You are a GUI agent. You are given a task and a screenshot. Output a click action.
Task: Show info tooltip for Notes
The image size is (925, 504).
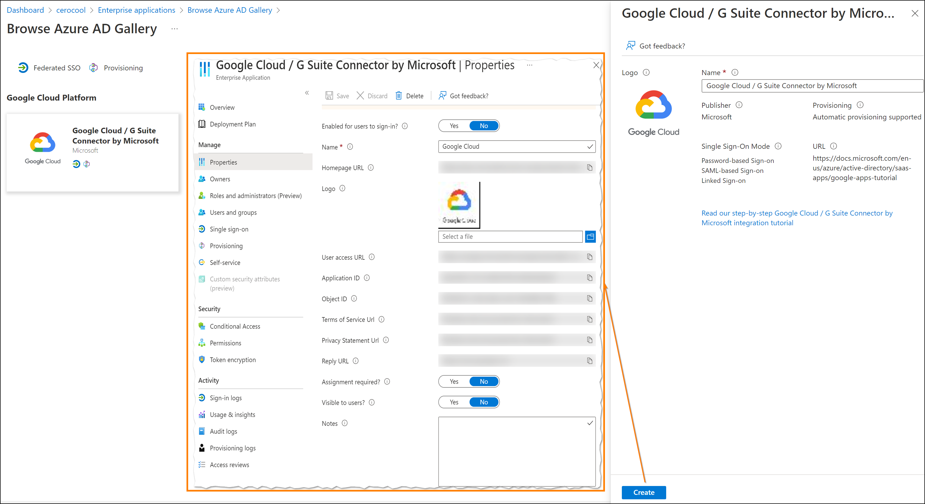coord(345,423)
